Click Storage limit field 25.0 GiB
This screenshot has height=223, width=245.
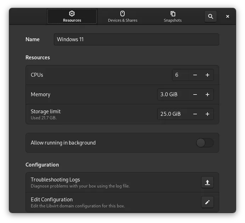[173, 114]
